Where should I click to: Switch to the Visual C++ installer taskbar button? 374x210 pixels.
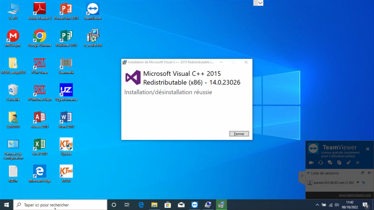pyautogui.click(x=221, y=205)
